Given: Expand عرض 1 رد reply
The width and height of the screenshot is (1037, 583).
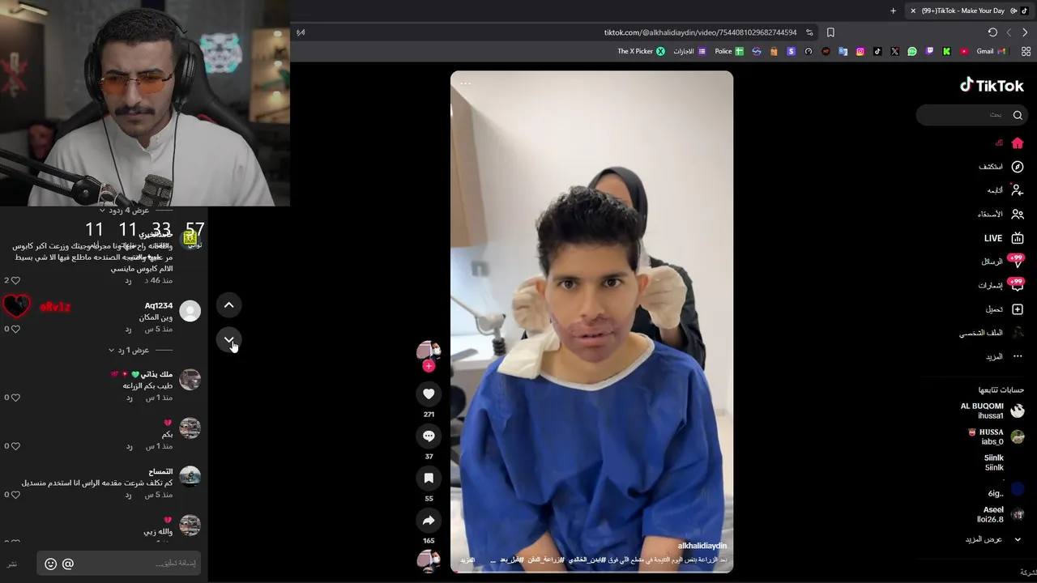Looking at the screenshot, I should click(130, 351).
